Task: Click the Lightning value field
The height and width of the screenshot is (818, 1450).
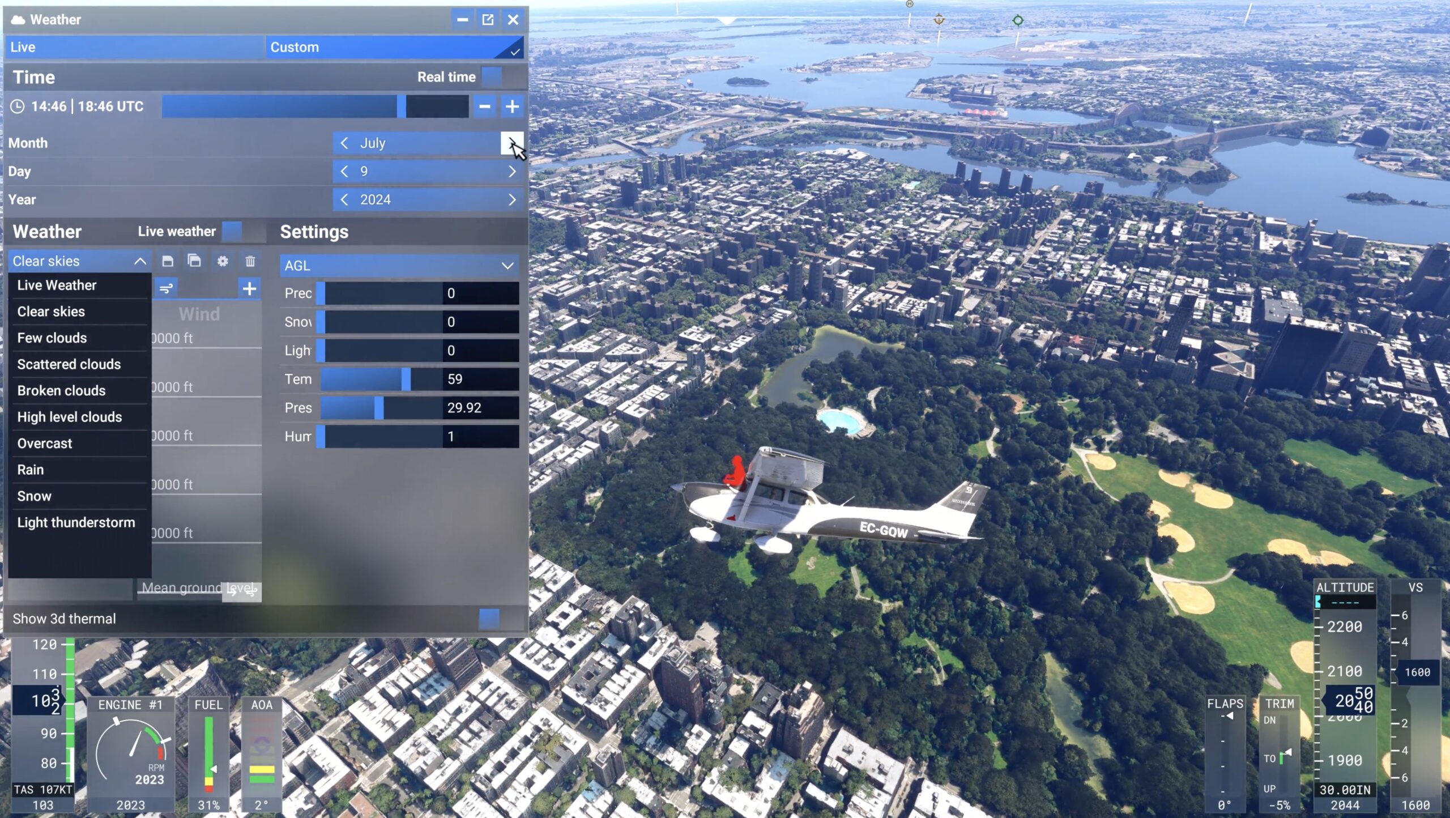Action: [x=480, y=351]
